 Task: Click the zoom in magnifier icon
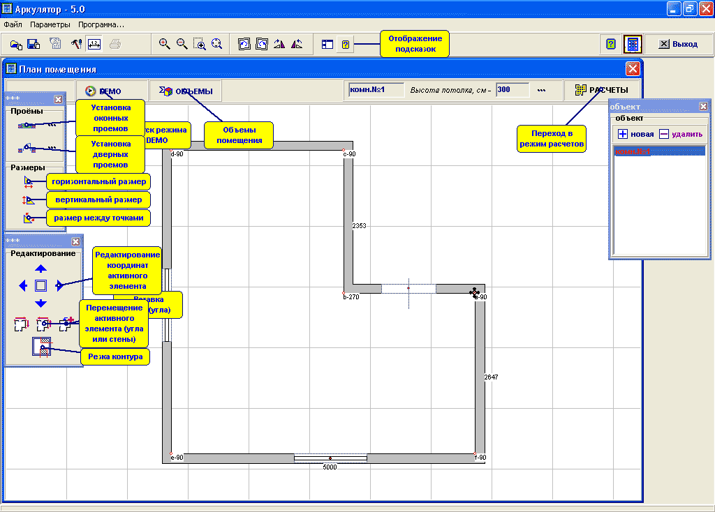(165, 44)
